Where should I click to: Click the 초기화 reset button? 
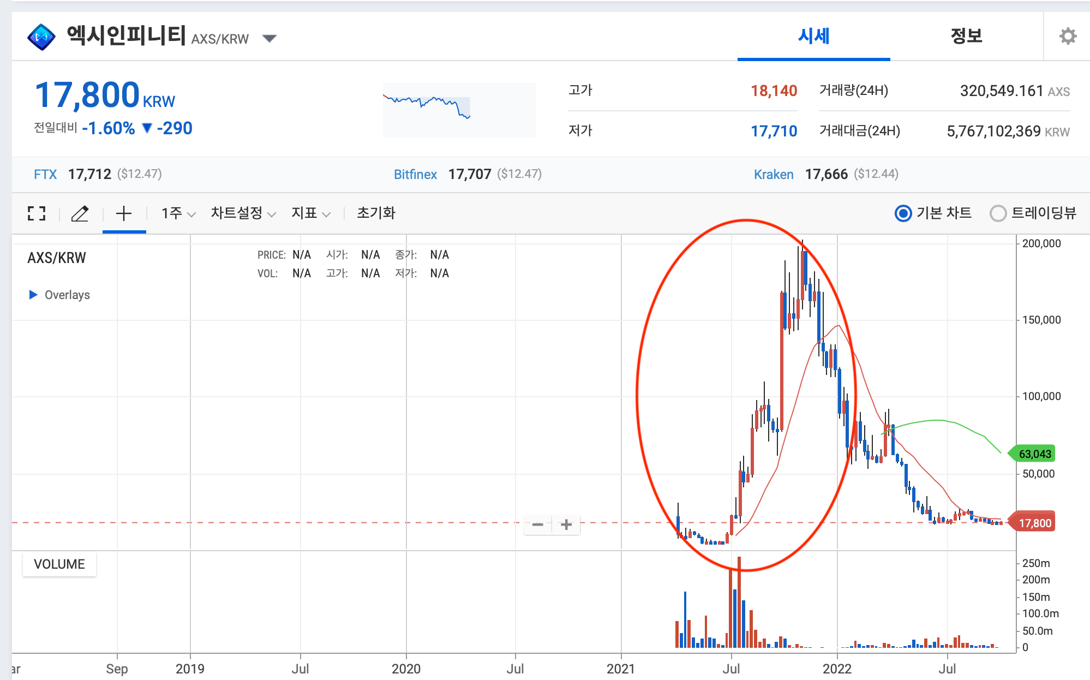click(376, 213)
